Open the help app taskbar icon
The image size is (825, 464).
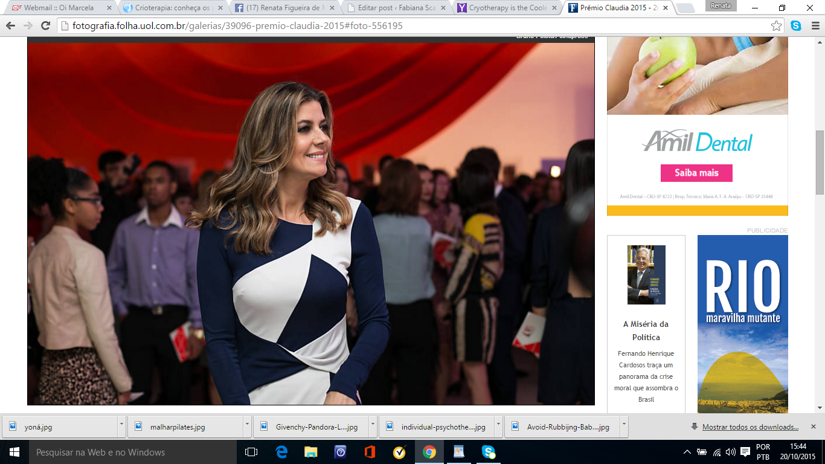point(340,452)
